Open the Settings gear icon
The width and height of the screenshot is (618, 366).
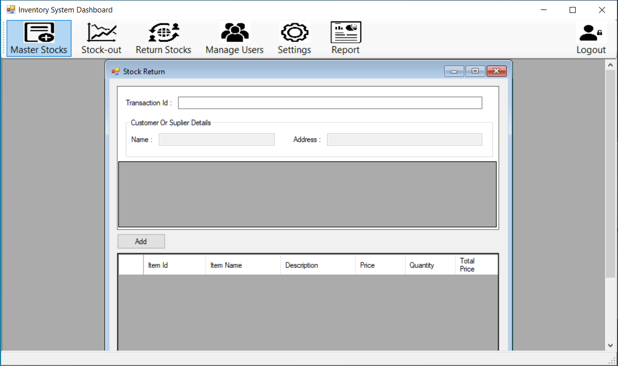294,33
